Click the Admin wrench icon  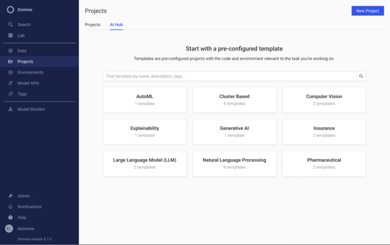pos(11,196)
